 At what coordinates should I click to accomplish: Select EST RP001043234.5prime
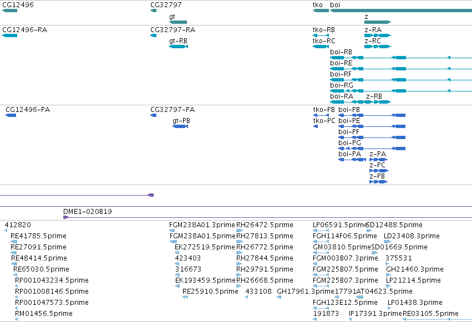(x=16, y=286)
